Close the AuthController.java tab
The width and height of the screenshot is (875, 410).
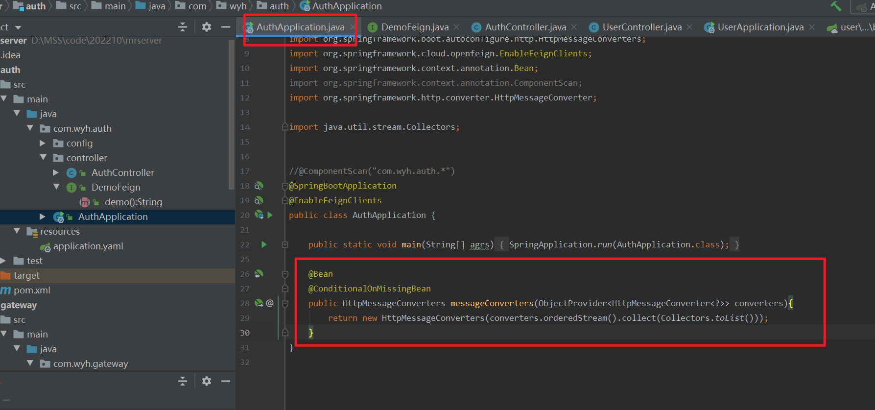[x=574, y=27]
